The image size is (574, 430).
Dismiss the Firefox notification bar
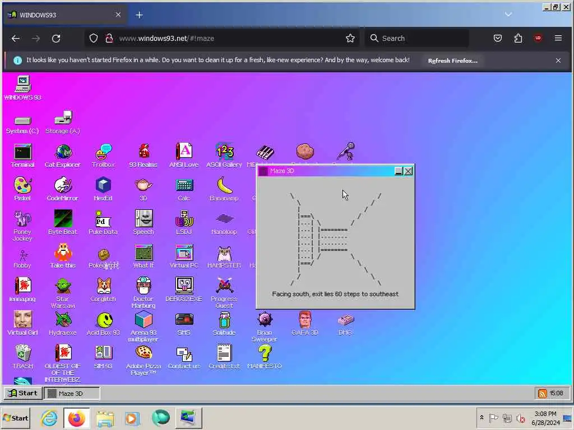(558, 60)
